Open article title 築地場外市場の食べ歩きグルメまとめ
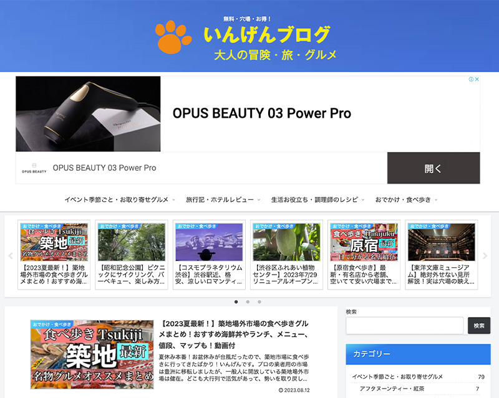499x398 pixels. point(233,334)
